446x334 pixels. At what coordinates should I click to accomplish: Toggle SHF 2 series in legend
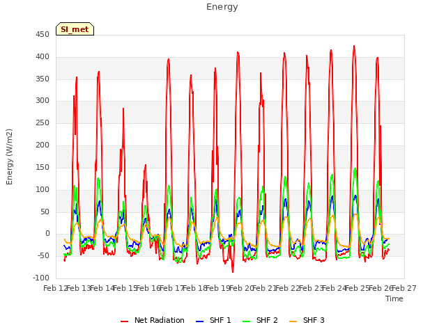260,320
